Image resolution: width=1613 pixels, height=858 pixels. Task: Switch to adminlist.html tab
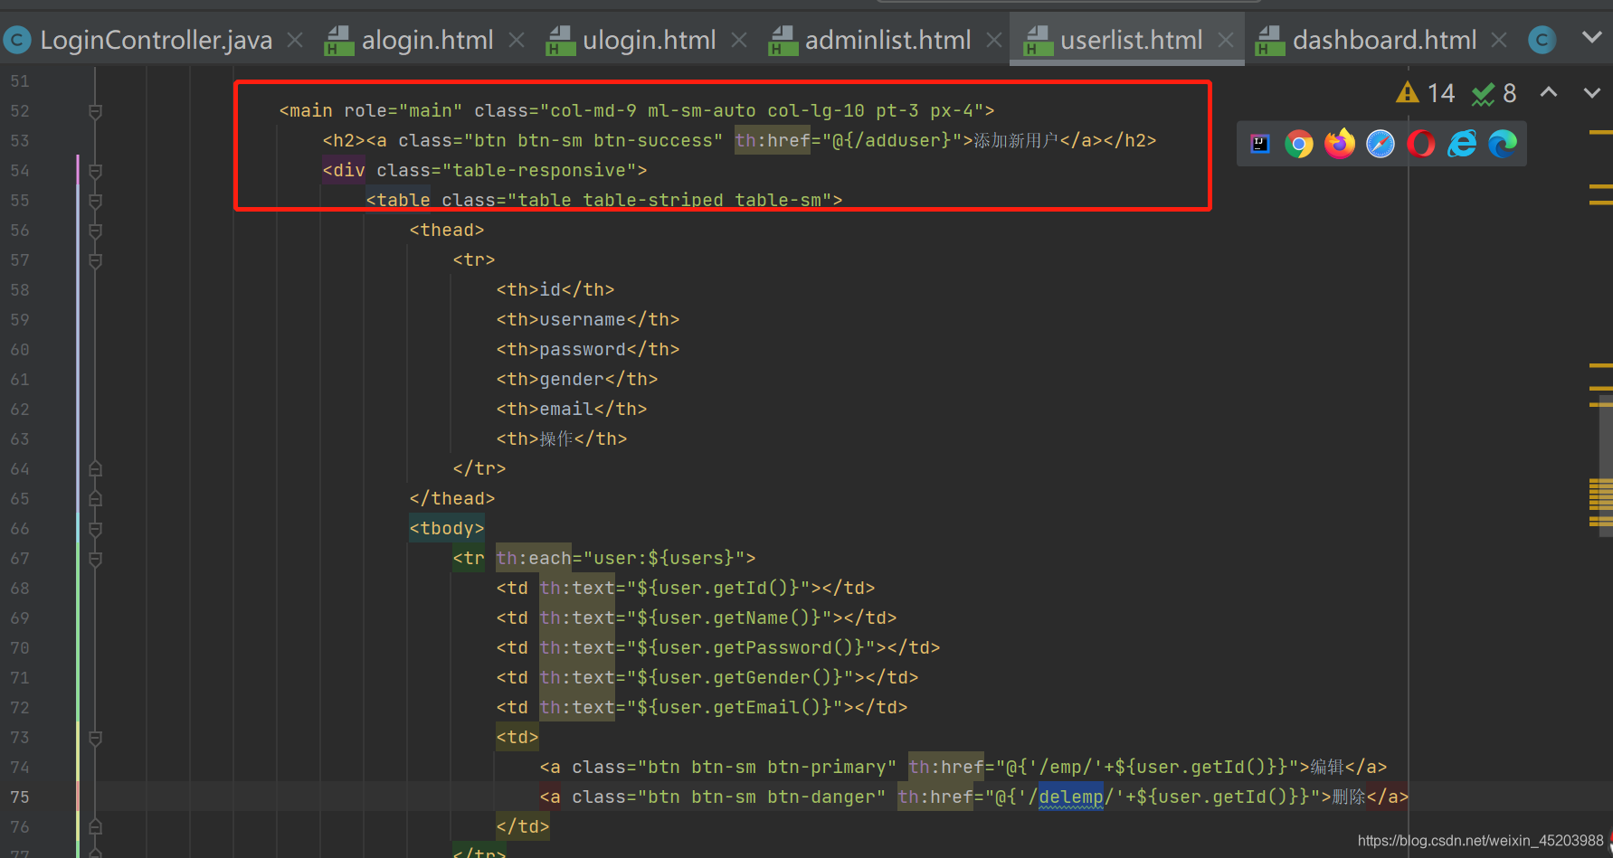point(887,40)
